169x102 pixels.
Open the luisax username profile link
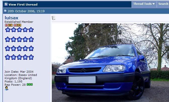[x=11, y=18]
